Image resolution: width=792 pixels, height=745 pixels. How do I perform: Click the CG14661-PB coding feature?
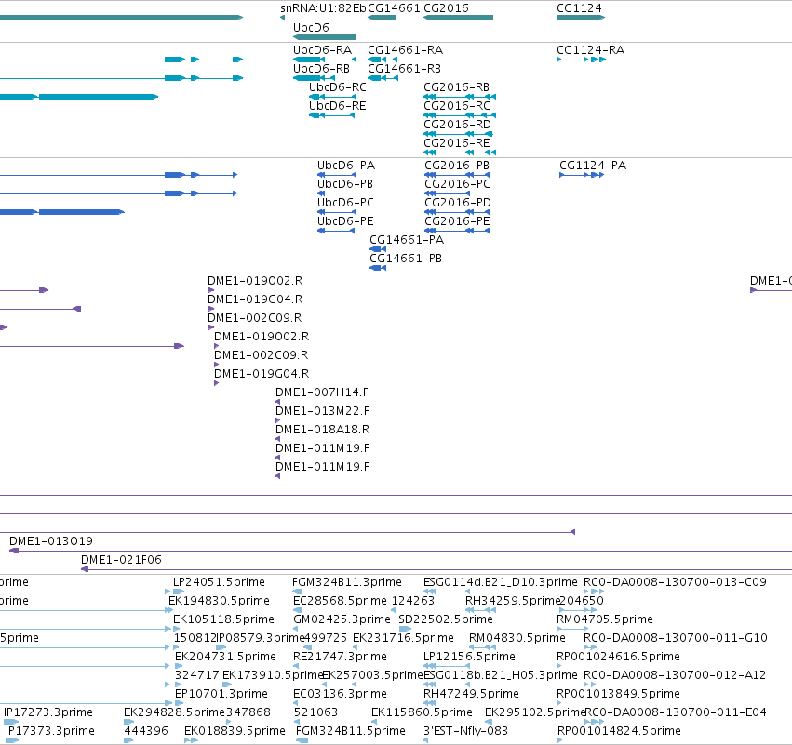pos(378,268)
